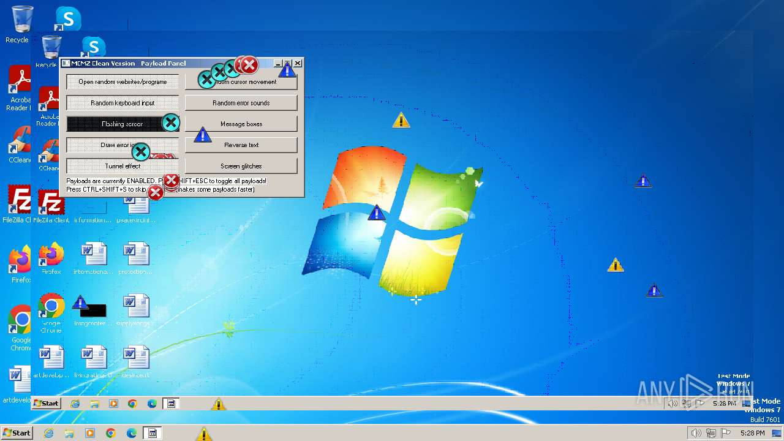The height and width of the screenshot is (441, 784).
Task: Disable the dark 'Flashing screen' payload button
Action: (x=123, y=124)
